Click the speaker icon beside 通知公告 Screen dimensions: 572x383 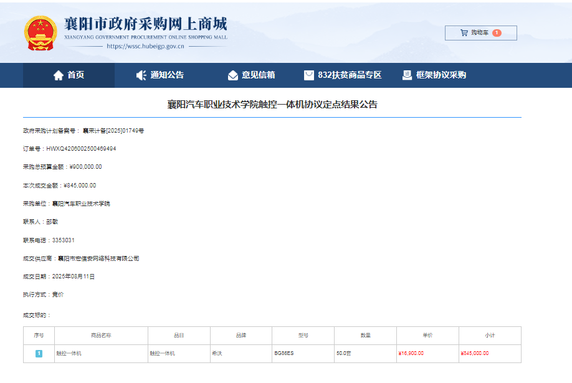(x=141, y=75)
